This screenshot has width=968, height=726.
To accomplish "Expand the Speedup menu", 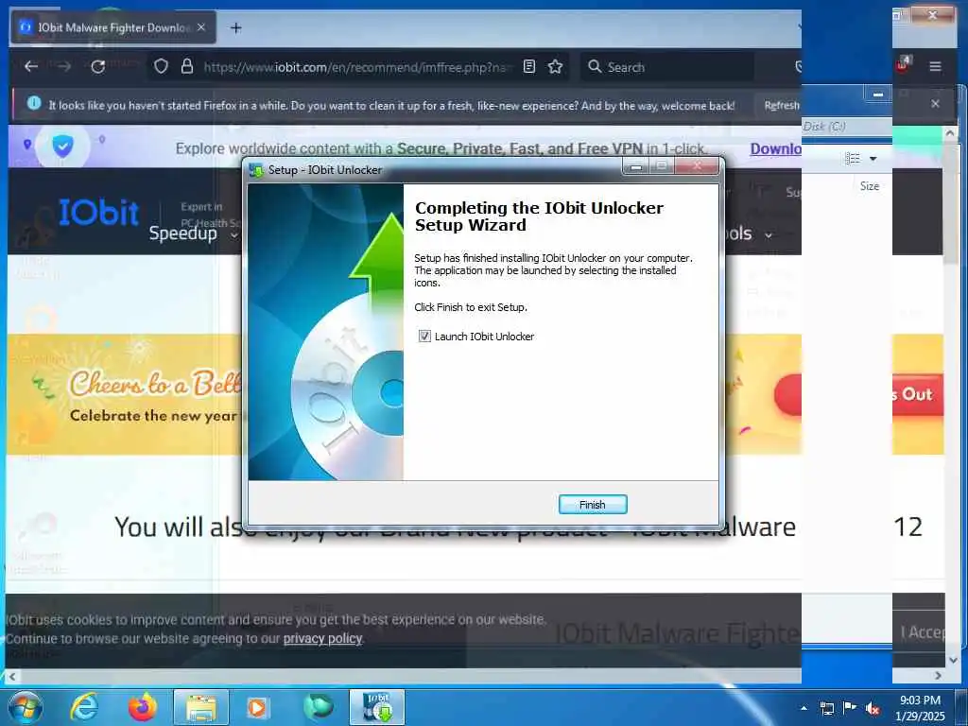I will pos(193,233).
